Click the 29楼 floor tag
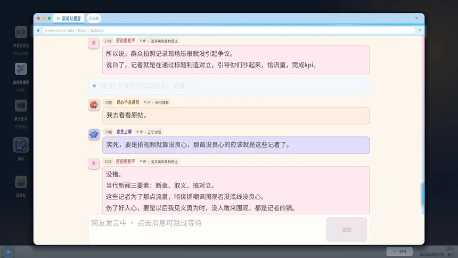458x258 pixels. click(x=108, y=132)
